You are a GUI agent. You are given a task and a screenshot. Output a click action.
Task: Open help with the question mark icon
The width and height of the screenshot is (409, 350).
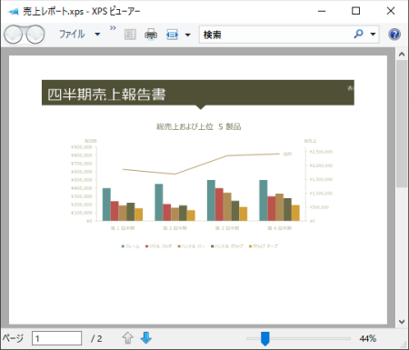point(394,35)
